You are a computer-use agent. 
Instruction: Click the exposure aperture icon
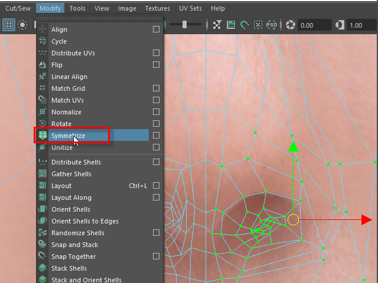coord(291,25)
